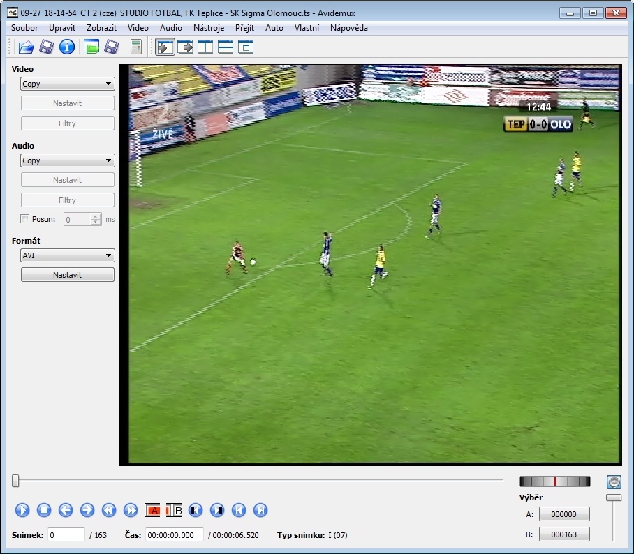Switch to side-by-side view mode
The image size is (634, 554).
[205, 47]
